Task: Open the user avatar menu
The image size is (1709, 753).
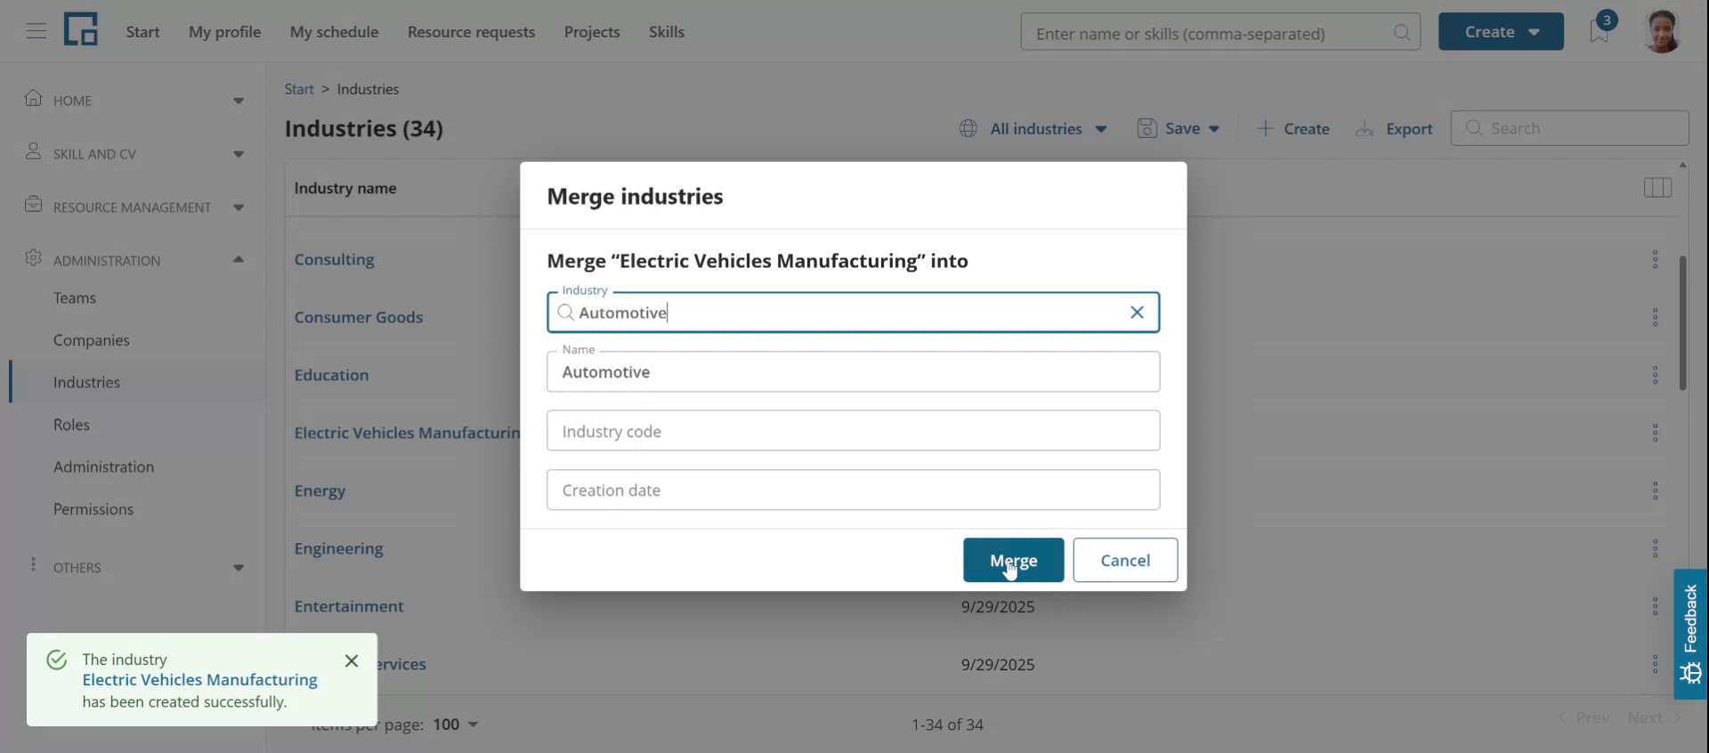Action: [1661, 31]
